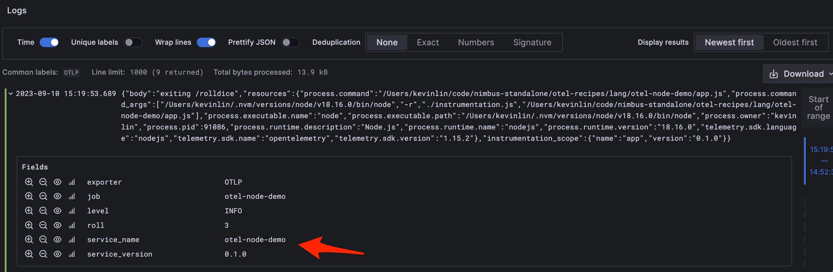Filter out the job field value

click(43, 196)
